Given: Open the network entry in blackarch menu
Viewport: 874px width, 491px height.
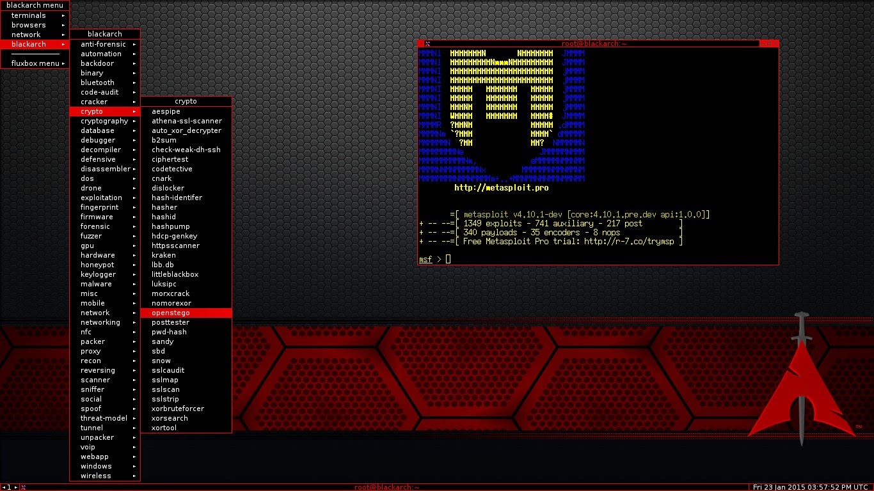Looking at the screenshot, I should click(x=35, y=35).
